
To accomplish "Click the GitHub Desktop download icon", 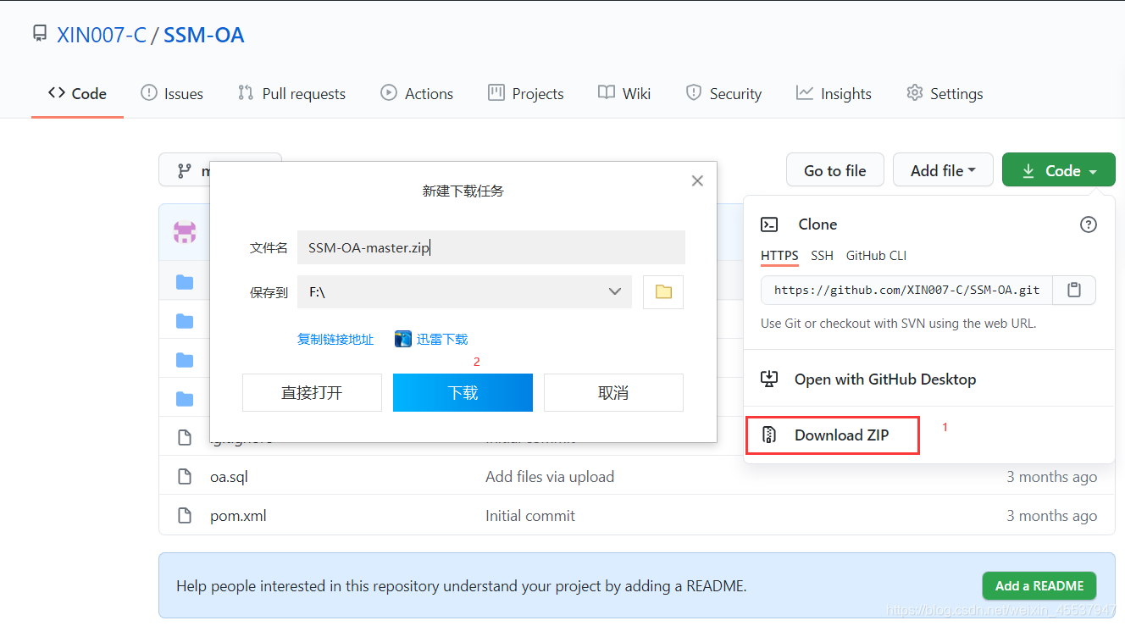I will [769, 379].
